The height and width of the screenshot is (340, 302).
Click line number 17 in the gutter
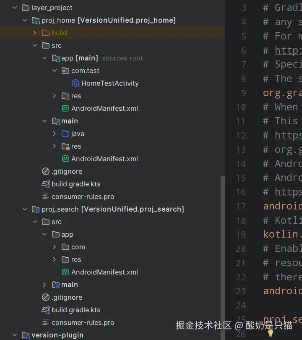pyautogui.click(x=241, y=206)
